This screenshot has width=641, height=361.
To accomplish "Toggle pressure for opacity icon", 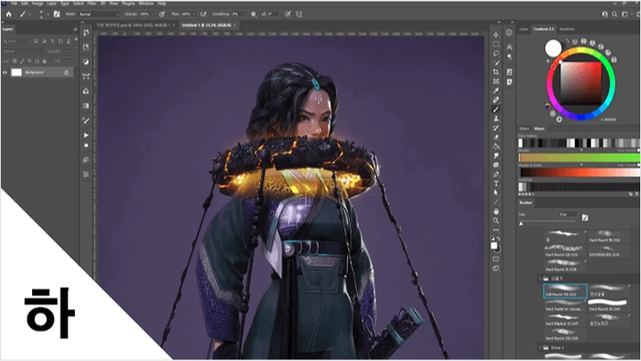I will (162, 14).
